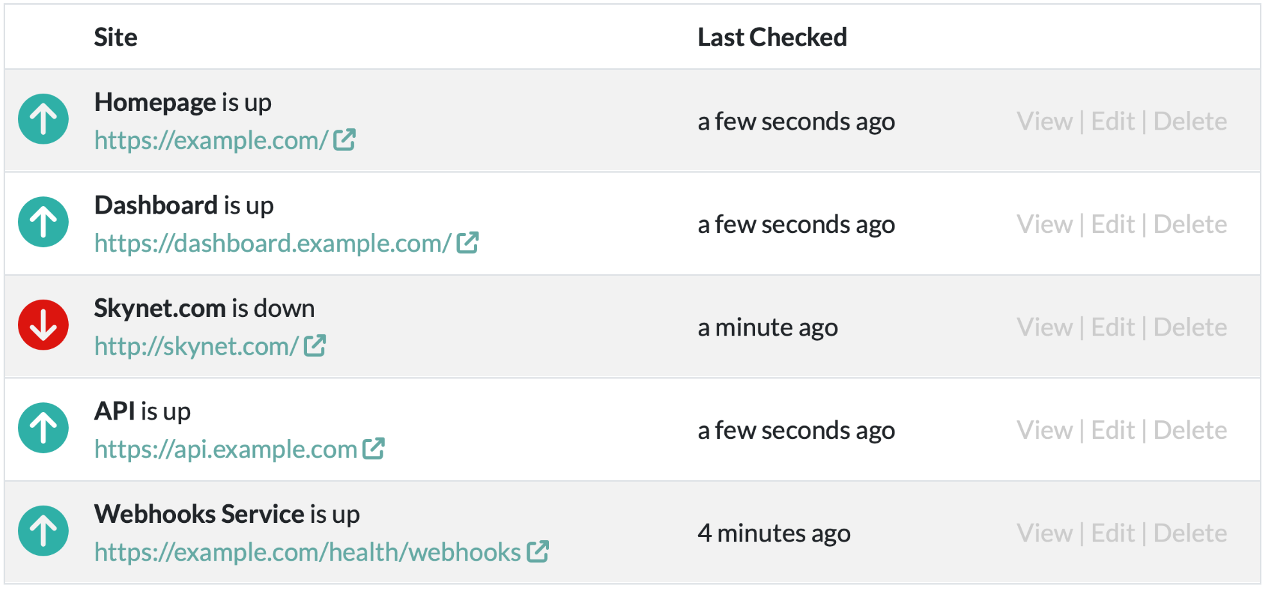Open the https://api.example.com link

pyautogui.click(x=225, y=450)
